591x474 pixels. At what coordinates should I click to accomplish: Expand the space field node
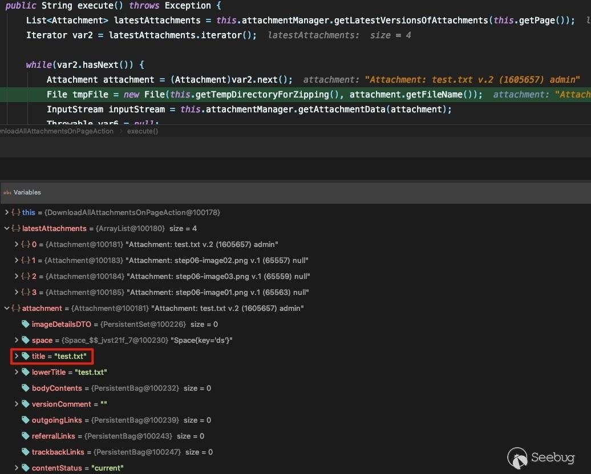tap(17, 340)
